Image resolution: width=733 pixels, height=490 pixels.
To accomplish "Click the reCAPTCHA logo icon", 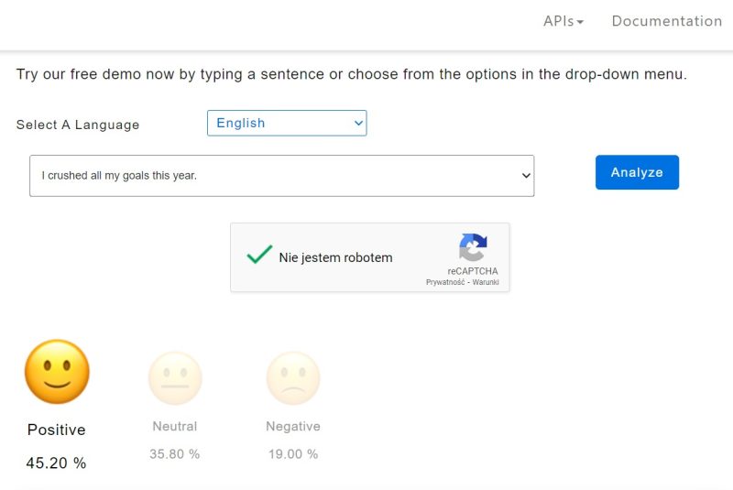I will tap(473, 248).
